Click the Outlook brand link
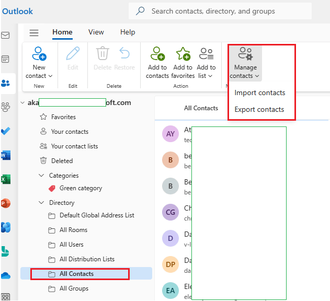 [17, 11]
